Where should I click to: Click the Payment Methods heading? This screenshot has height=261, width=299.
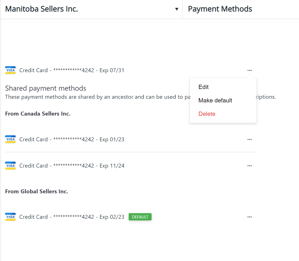coord(220,9)
